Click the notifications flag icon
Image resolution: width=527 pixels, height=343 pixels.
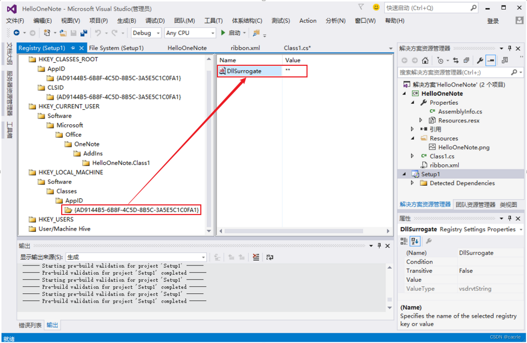(361, 7)
